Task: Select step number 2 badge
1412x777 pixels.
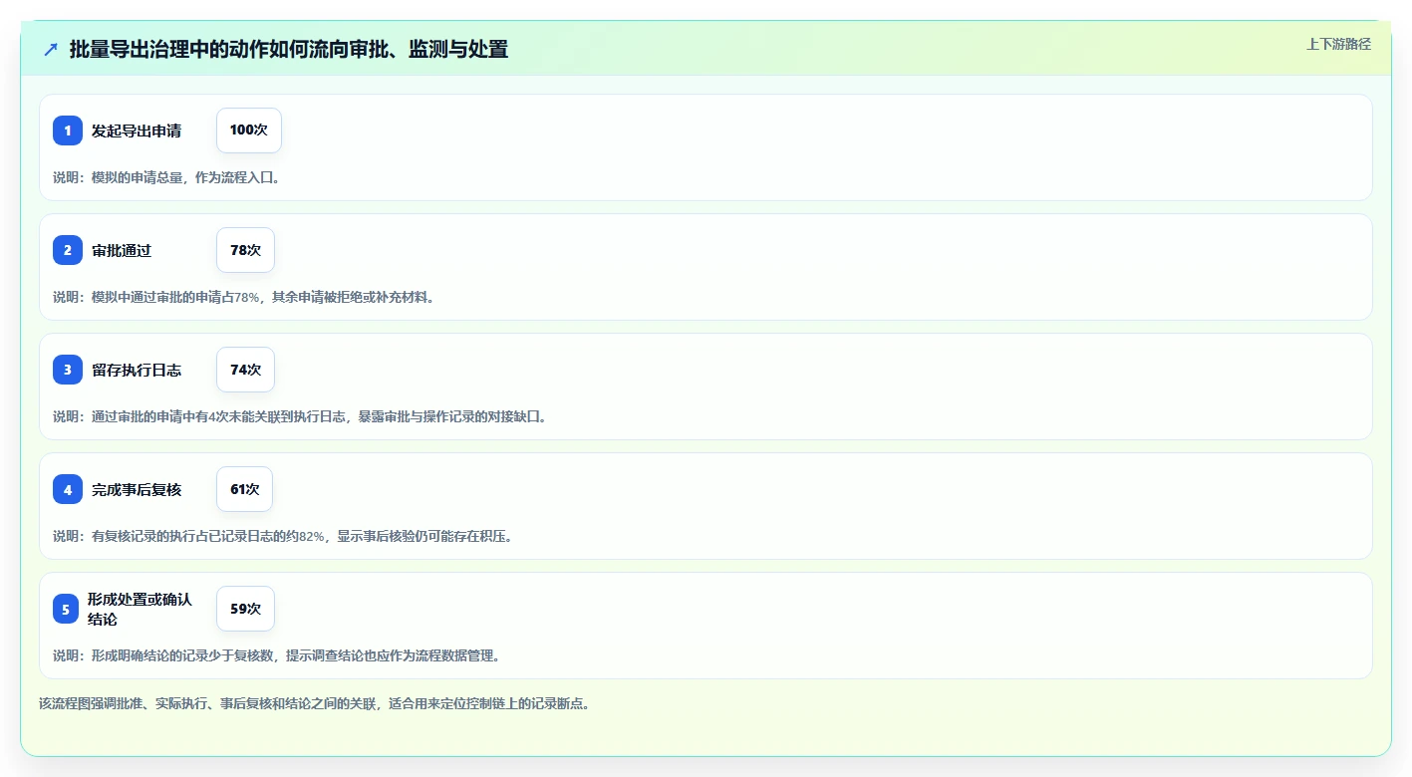Action: pos(68,250)
